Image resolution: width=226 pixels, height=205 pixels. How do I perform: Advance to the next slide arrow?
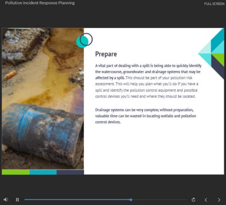[219, 200]
